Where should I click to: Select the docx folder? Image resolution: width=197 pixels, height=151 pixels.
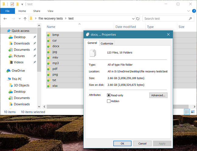click(x=56, y=46)
